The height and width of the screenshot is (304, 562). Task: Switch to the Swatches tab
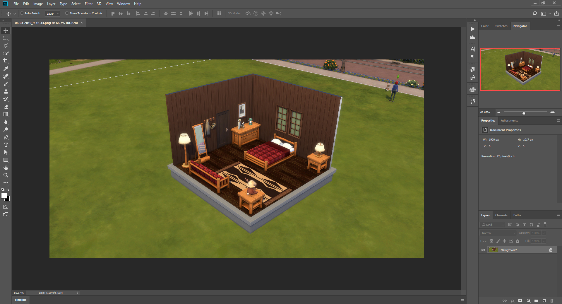(x=501, y=26)
